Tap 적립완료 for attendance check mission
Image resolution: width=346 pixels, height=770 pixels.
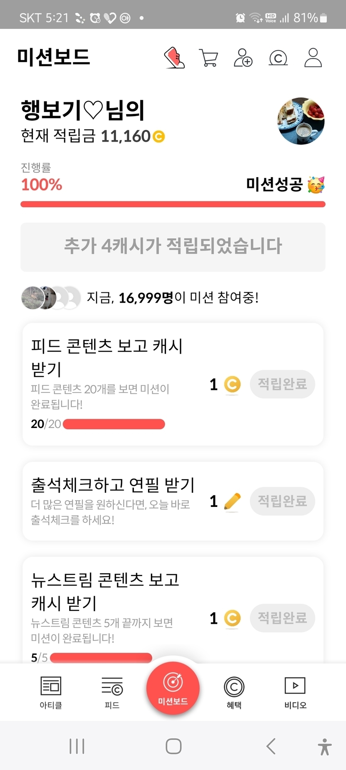click(x=282, y=501)
